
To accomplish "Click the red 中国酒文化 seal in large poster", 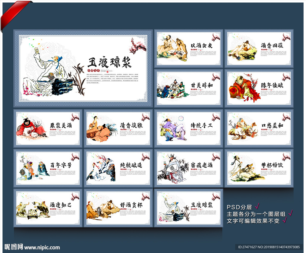I will pos(94,70).
